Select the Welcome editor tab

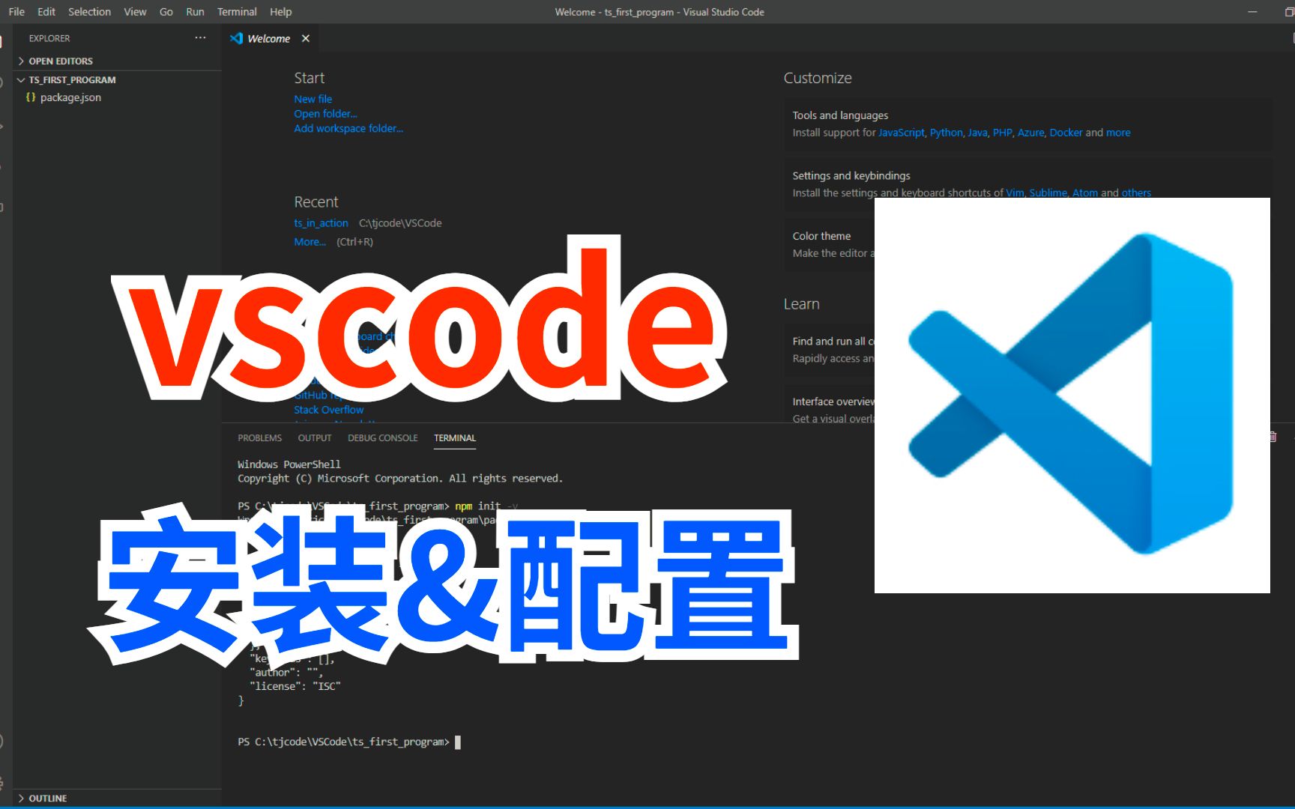[x=268, y=38]
